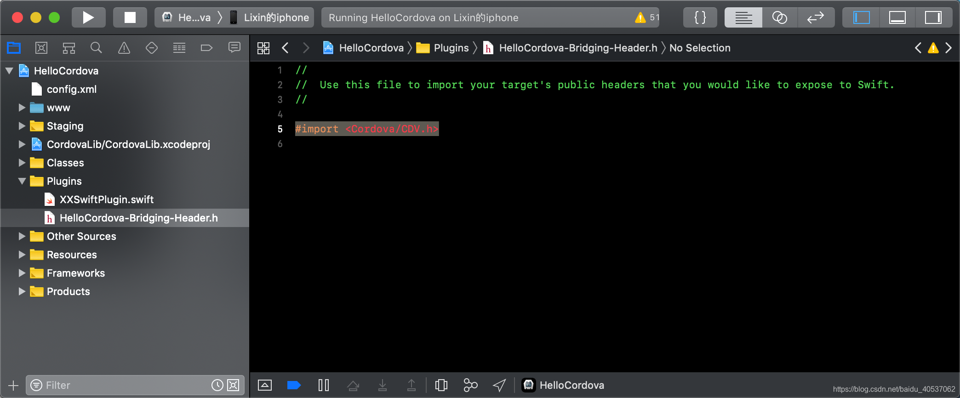
Task: Click line 5 import Cordova/CDV.h code
Action: pos(367,129)
